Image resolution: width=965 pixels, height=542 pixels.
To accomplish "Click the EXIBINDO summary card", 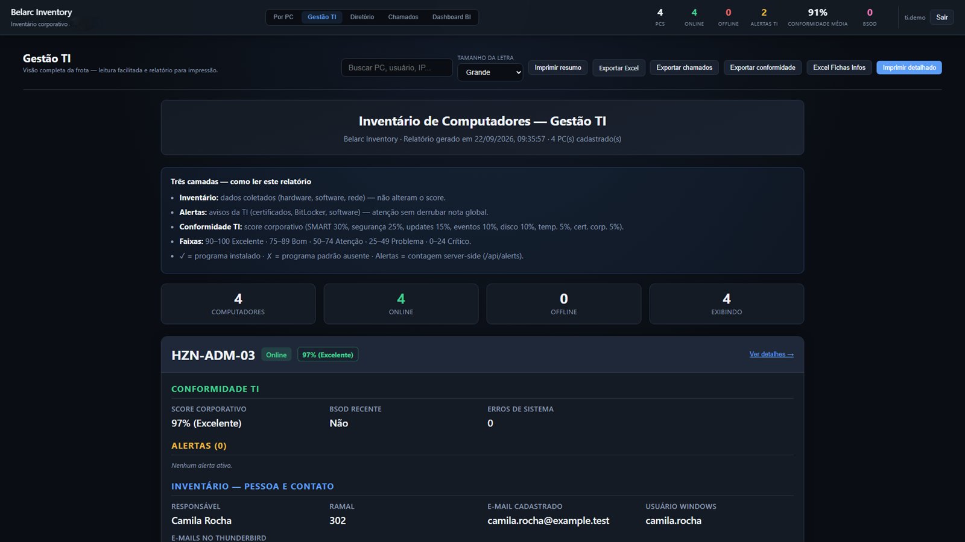I will (727, 304).
